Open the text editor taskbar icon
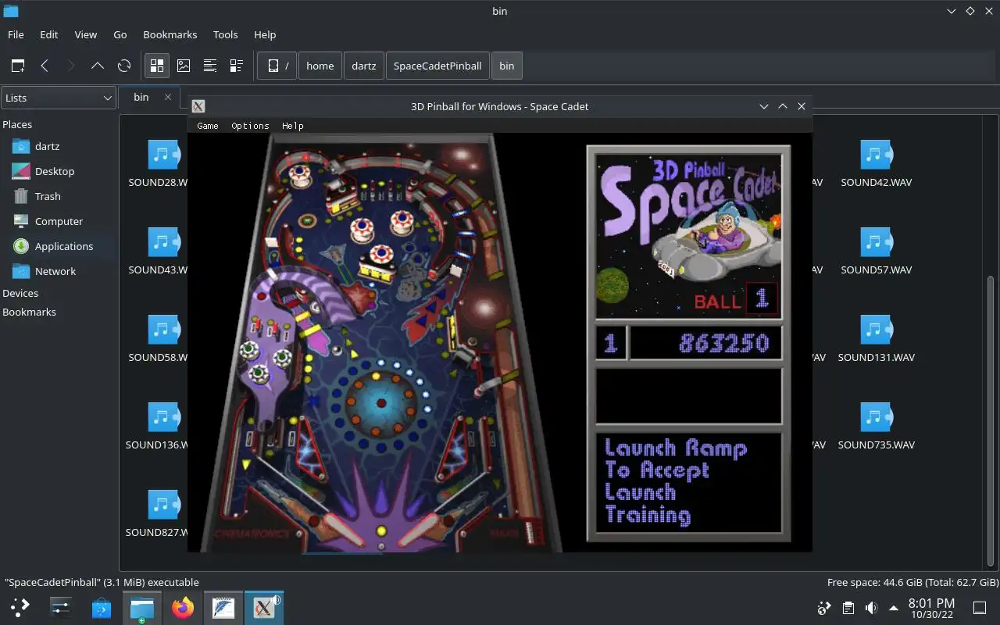 [x=223, y=607]
